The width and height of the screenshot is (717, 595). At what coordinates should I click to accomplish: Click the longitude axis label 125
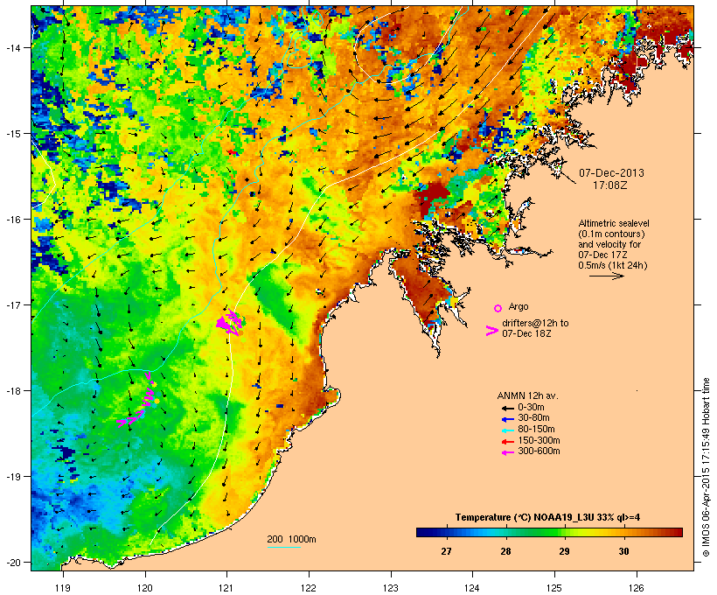click(x=554, y=588)
